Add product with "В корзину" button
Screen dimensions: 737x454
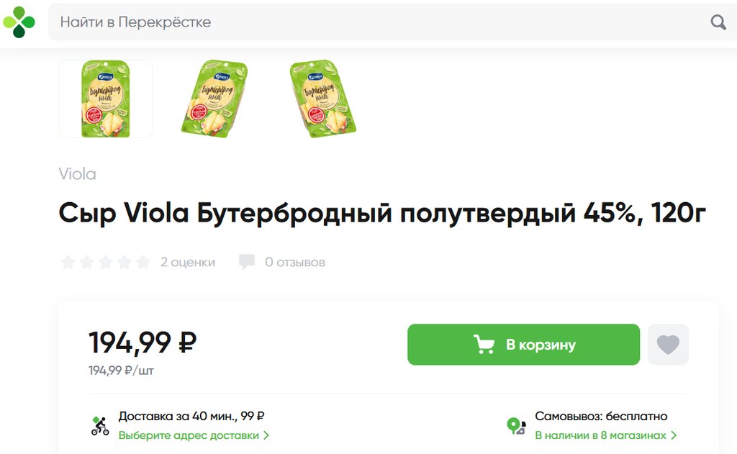click(523, 345)
